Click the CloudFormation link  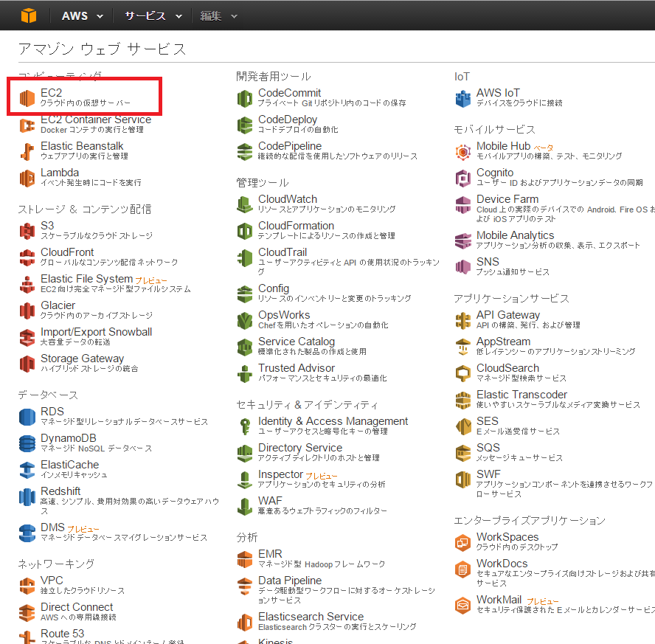(x=296, y=226)
